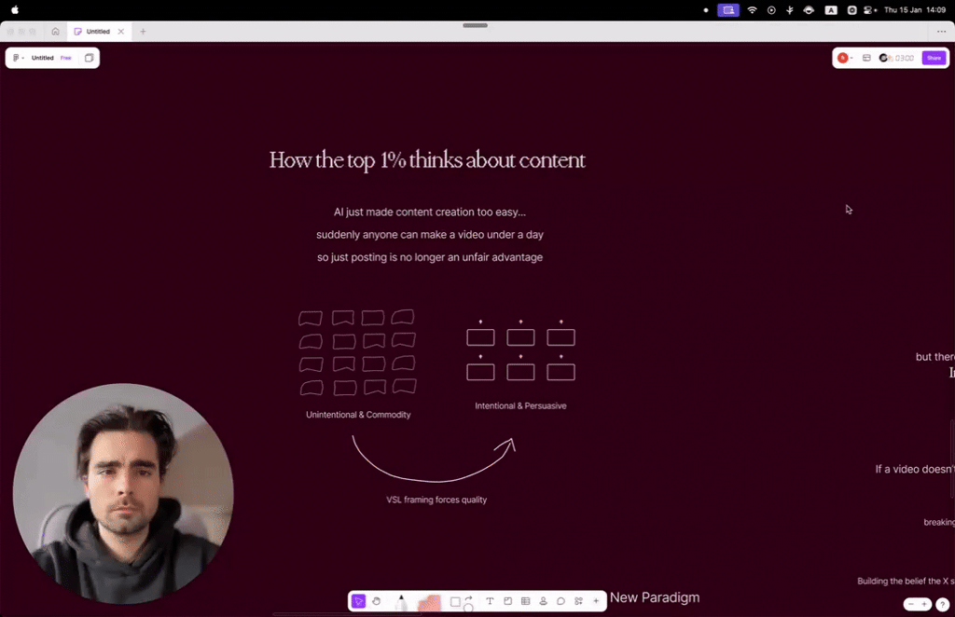Select the 'Unintentional & Commodity' label
This screenshot has width=955, height=617.
[358, 415]
